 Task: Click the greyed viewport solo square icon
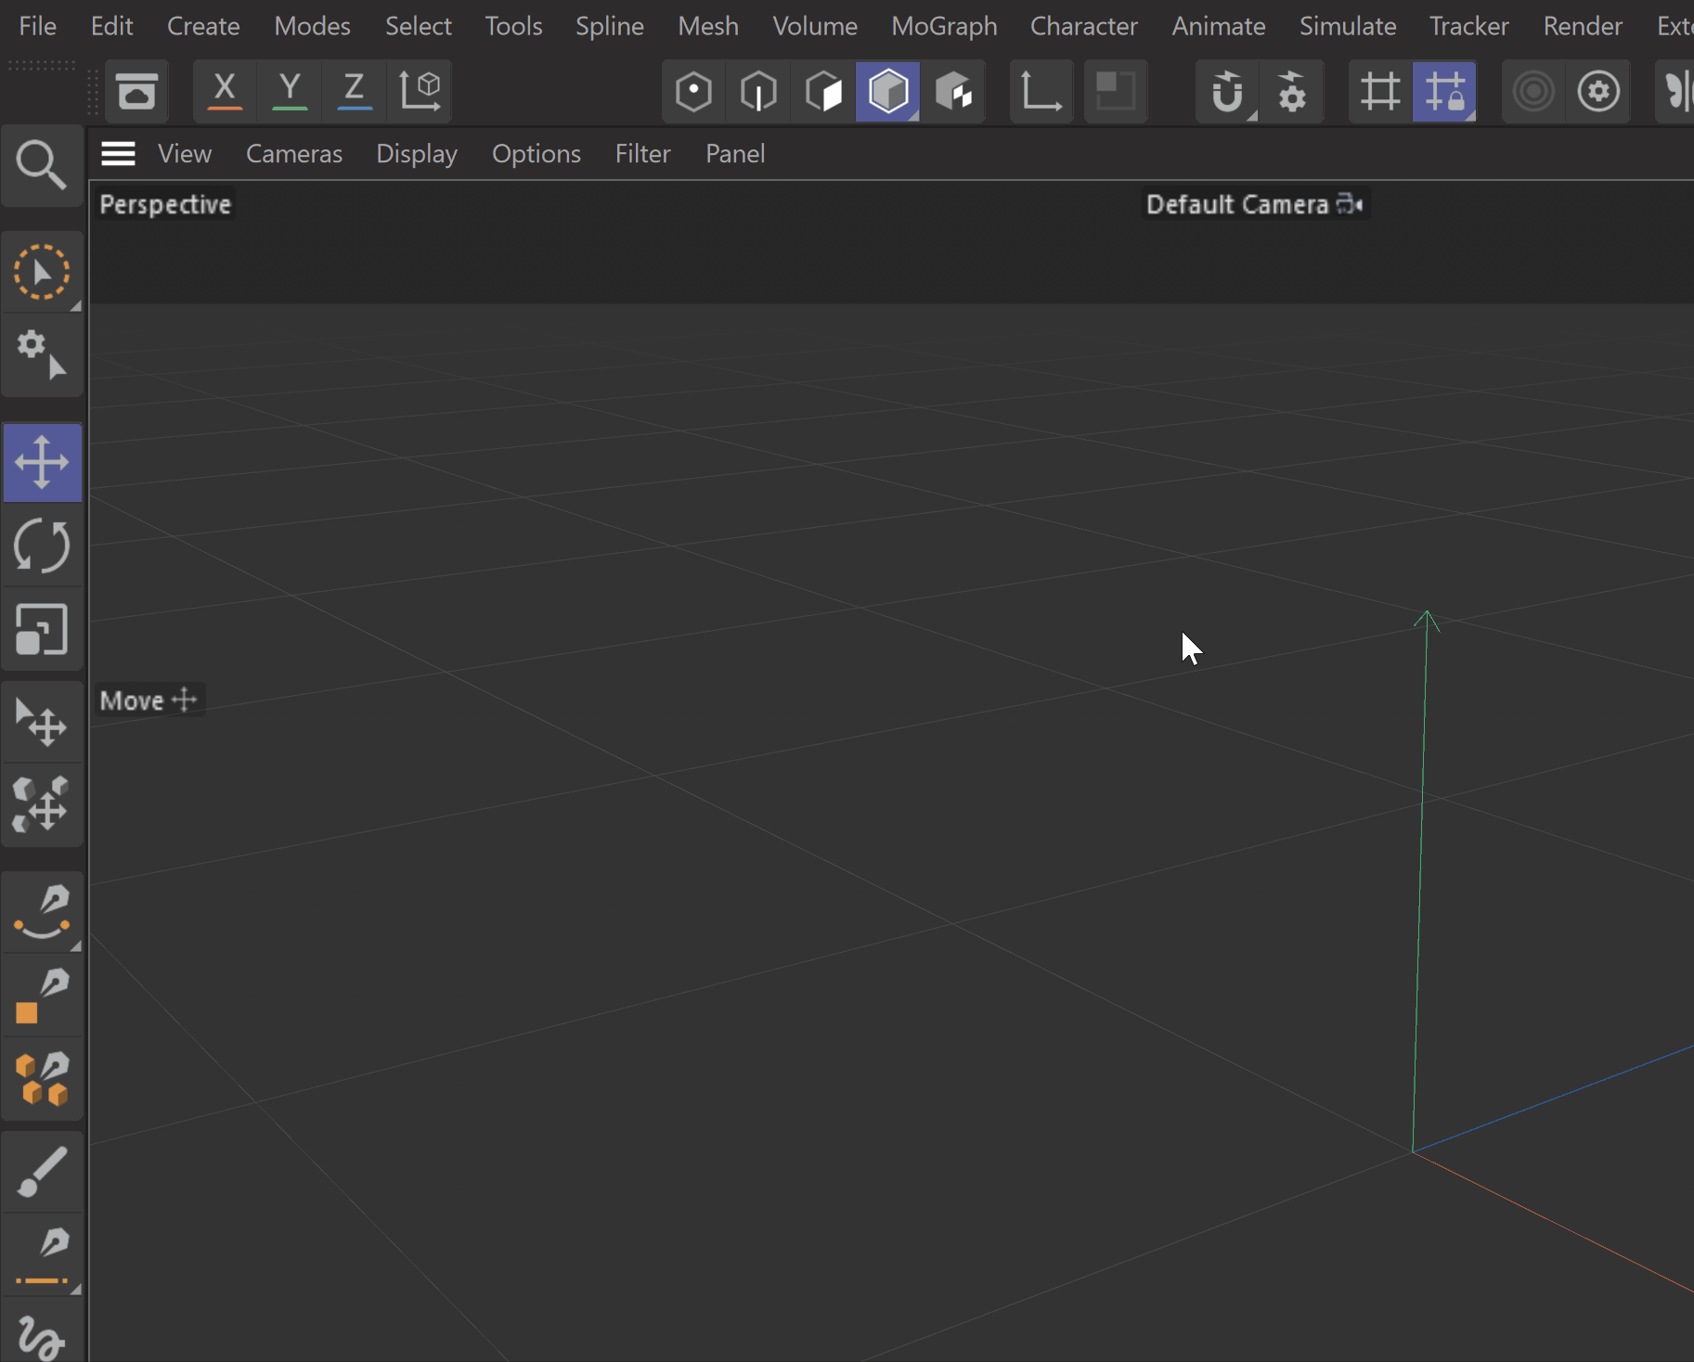pyautogui.click(x=1116, y=92)
